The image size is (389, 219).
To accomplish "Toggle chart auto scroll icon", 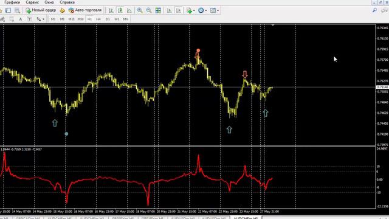I will pos(169,10).
